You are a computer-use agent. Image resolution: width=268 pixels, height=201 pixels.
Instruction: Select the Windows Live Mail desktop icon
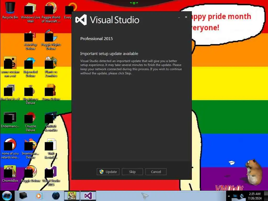click(x=30, y=12)
